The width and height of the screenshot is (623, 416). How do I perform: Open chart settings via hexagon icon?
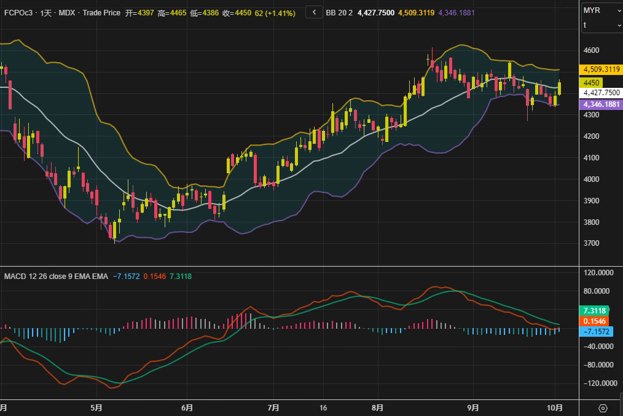[602, 408]
